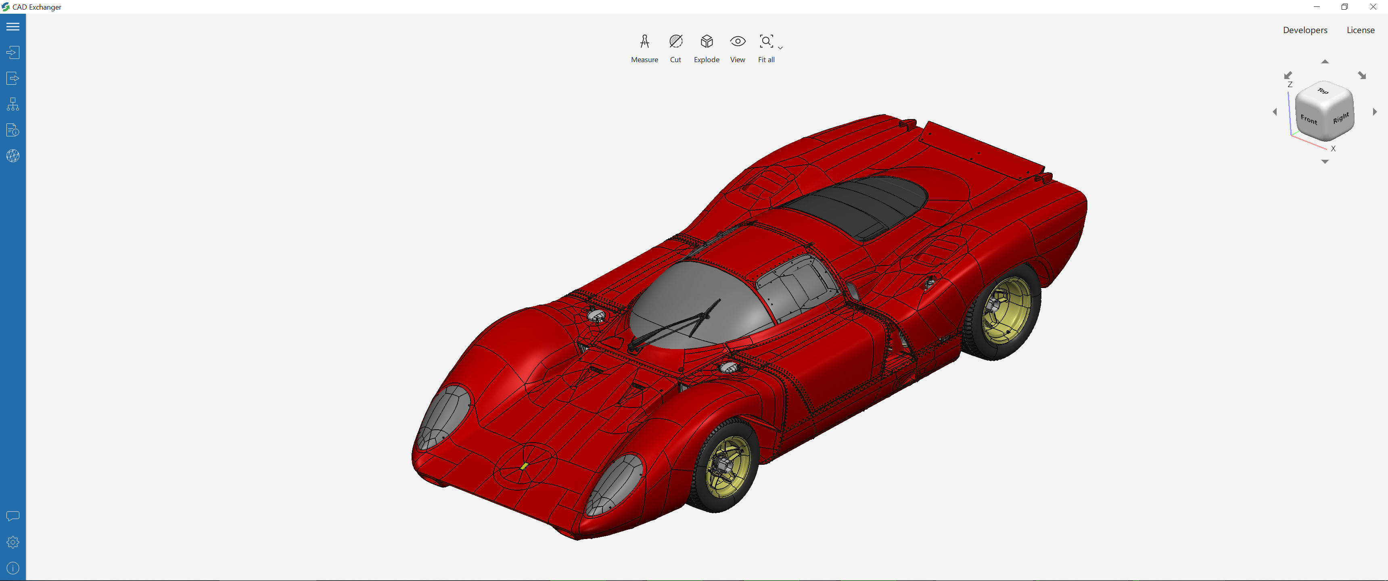Open the feedback chat icon
The image size is (1388, 581).
[x=13, y=516]
